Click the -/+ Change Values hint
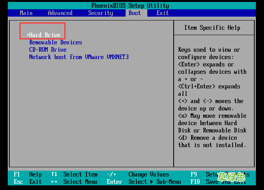264x190 pixels. 138,175
